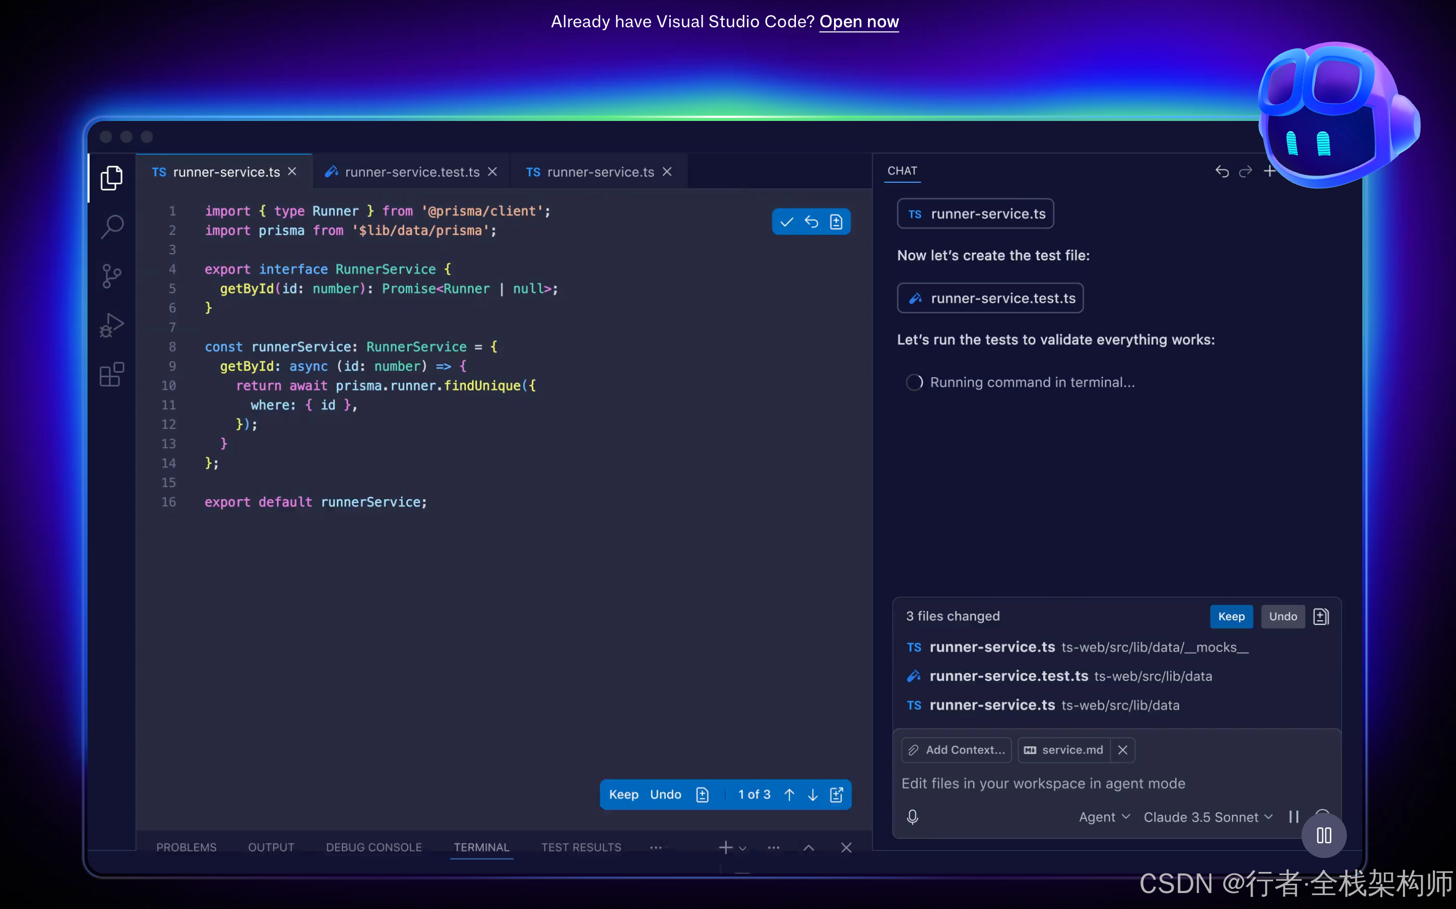Start voice input with the microphone icon
The width and height of the screenshot is (1456, 909).
click(912, 817)
